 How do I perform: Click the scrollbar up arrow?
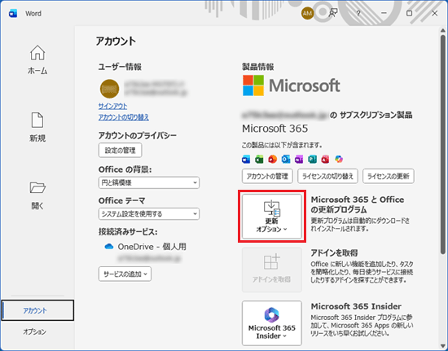443,30
